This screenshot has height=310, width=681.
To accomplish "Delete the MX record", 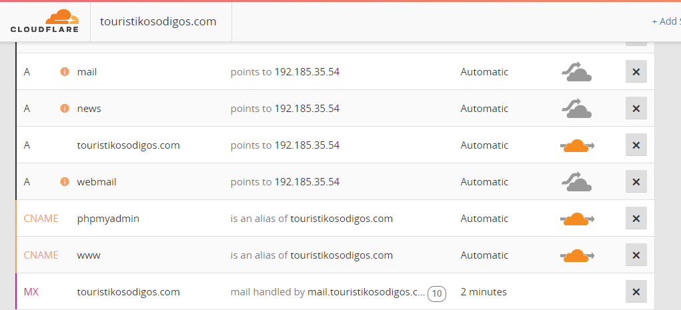I will tap(636, 292).
